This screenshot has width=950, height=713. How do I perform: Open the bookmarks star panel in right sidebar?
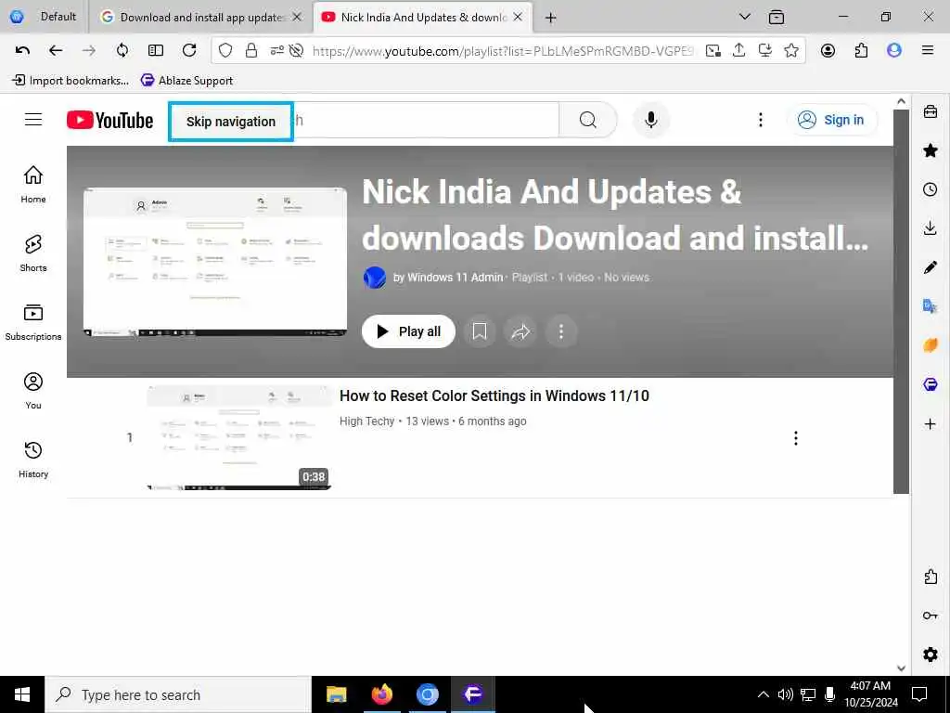[930, 150]
